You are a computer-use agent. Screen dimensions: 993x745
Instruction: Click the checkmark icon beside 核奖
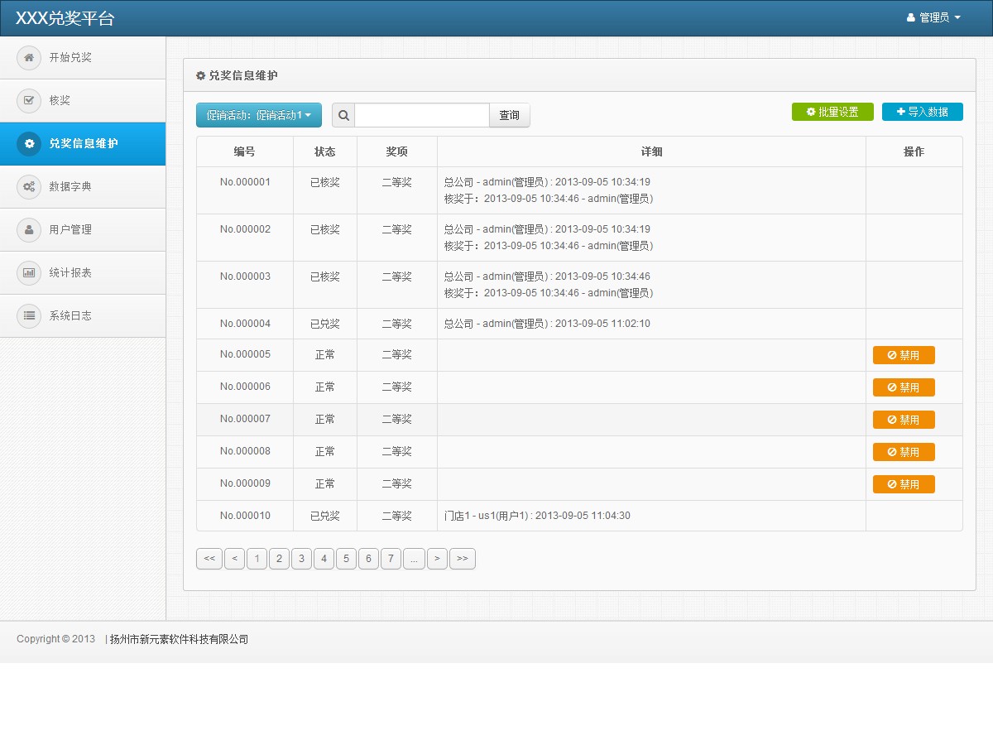29,101
